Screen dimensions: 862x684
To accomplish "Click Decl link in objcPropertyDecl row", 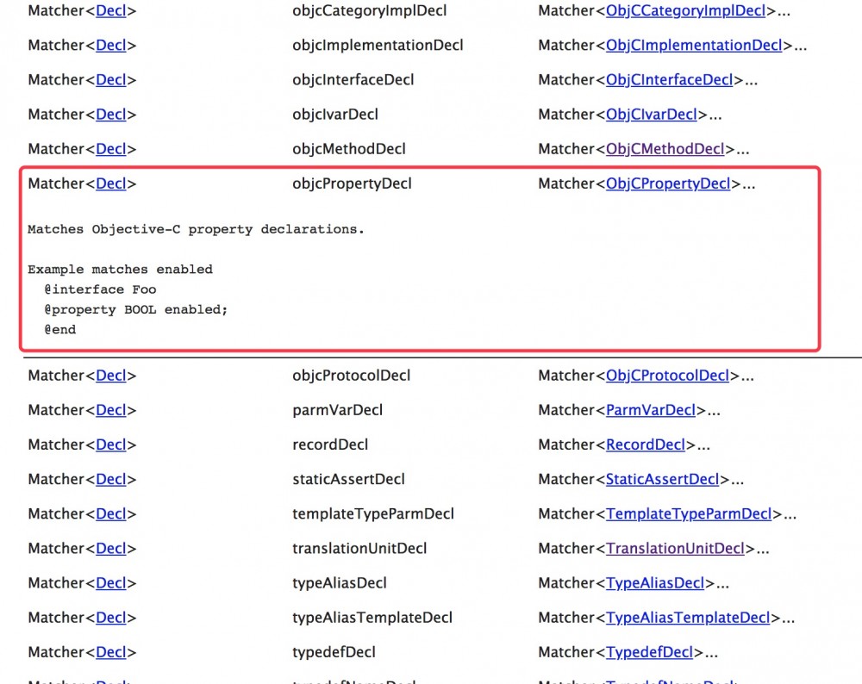I will [111, 184].
